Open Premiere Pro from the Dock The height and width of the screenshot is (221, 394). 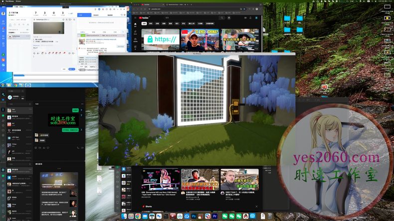coord(214,216)
